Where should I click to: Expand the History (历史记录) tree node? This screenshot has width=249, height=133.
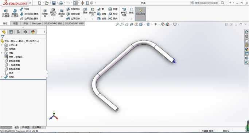(2, 45)
